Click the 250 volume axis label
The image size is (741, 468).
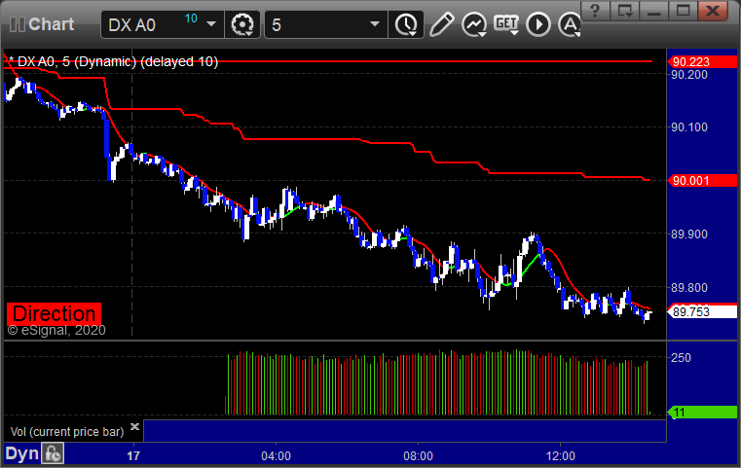tap(681, 358)
